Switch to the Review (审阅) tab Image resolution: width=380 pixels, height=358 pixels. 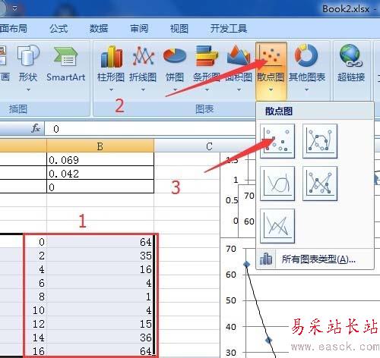coord(139,28)
